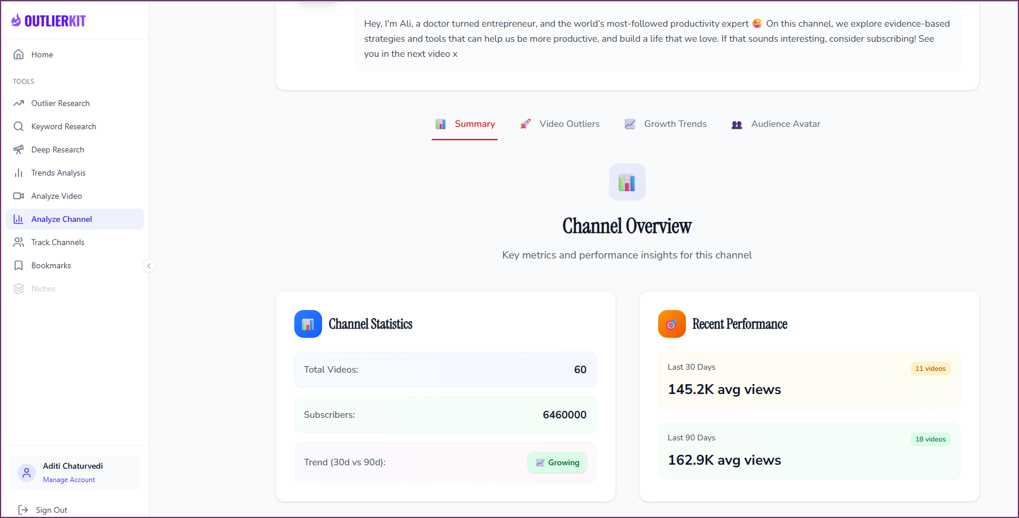Click the Keyword Research magnifier icon
The height and width of the screenshot is (518, 1019).
pos(19,126)
